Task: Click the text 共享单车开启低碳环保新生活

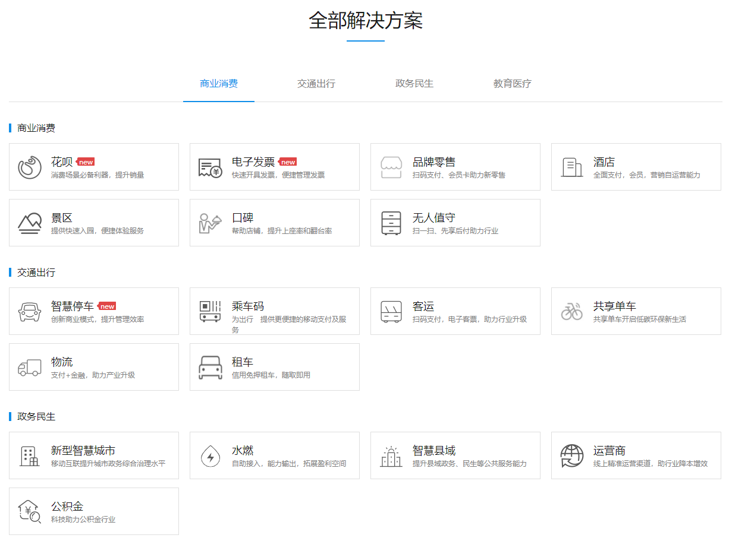Action: tap(640, 319)
